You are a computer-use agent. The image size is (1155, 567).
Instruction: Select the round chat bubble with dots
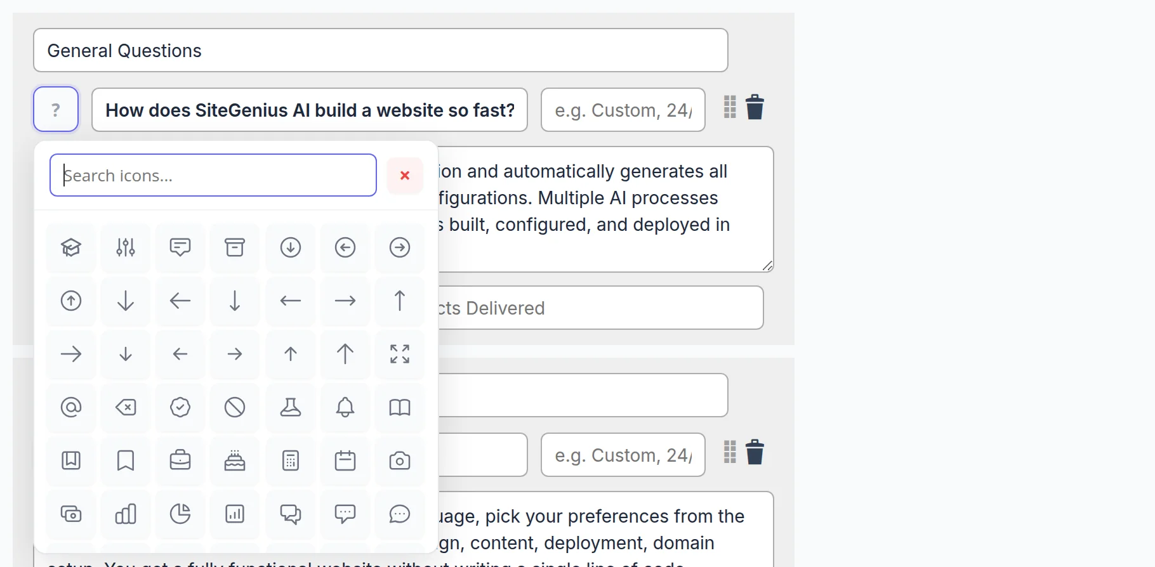(400, 514)
